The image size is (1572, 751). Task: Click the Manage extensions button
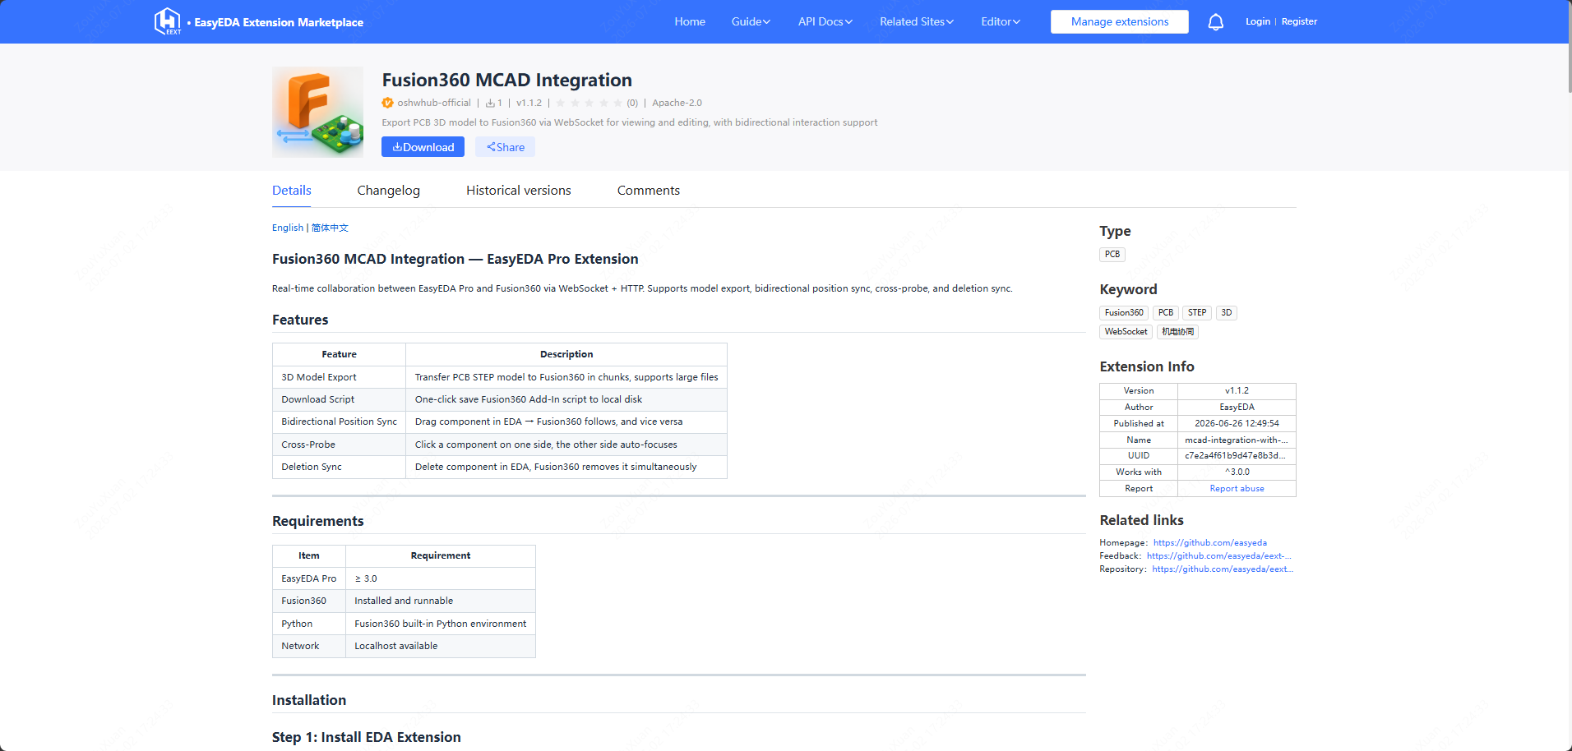pos(1119,22)
